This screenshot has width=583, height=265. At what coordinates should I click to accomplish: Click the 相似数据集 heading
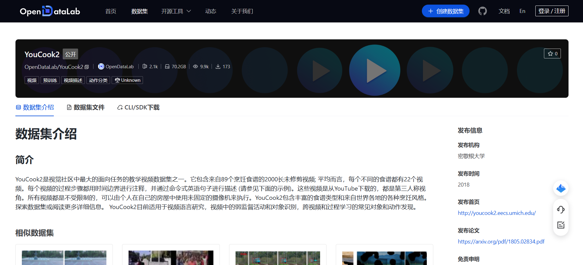34,233
